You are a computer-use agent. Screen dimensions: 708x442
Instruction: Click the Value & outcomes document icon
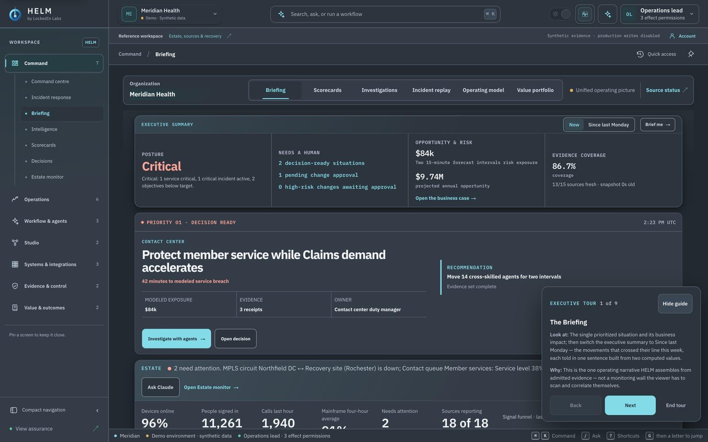[x=15, y=308]
